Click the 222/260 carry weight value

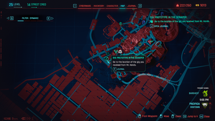tap(185, 5)
